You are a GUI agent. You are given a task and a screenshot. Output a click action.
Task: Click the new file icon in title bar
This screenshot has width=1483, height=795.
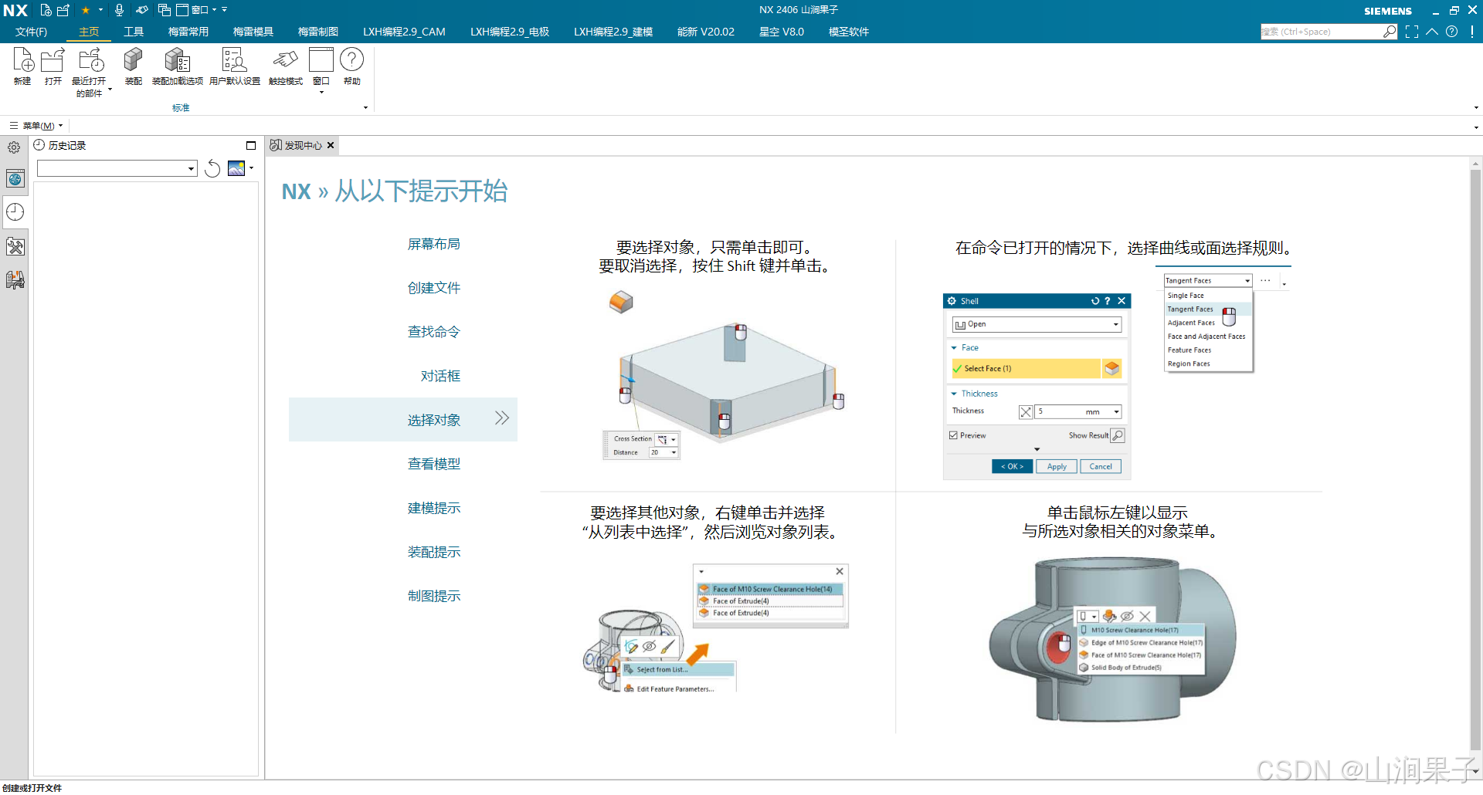click(x=46, y=10)
